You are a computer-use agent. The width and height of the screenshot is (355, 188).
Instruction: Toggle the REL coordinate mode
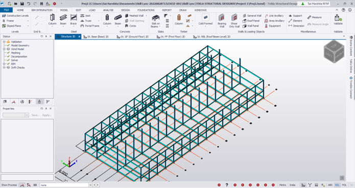(x=337, y=185)
